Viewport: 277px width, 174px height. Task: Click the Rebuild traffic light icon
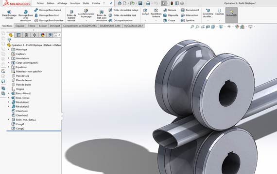point(172,3)
